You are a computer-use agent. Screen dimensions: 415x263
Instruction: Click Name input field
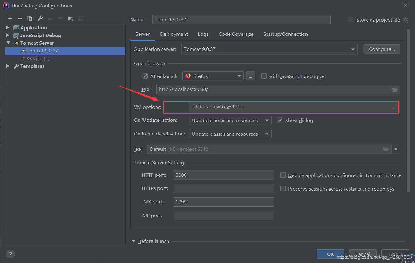[241, 19]
